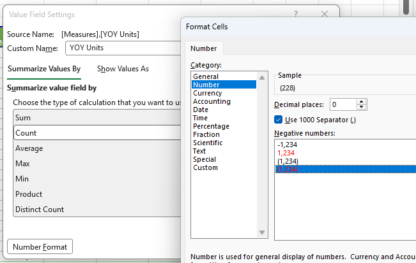The width and height of the screenshot is (416, 263).
Task: Choose Special in the Category list
Action: tap(224, 159)
